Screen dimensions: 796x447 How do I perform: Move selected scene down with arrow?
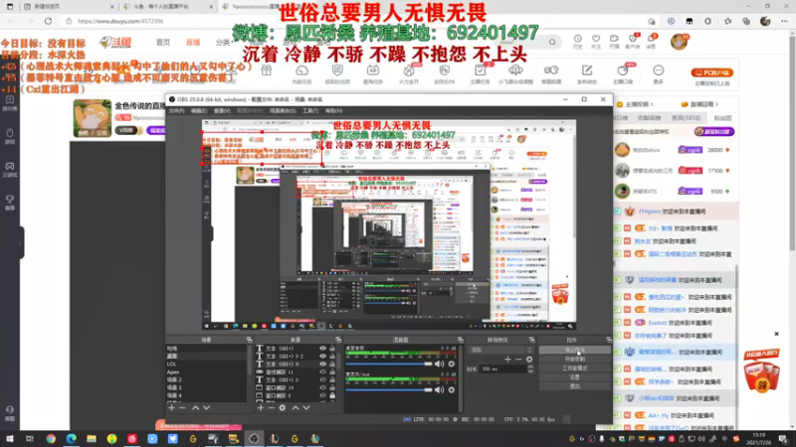coord(207,407)
